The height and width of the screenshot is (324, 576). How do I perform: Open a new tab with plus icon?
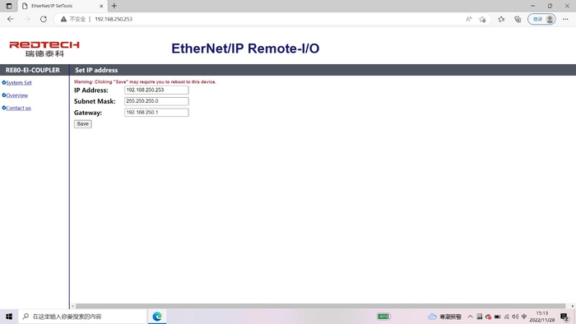(x=114, y=6)
